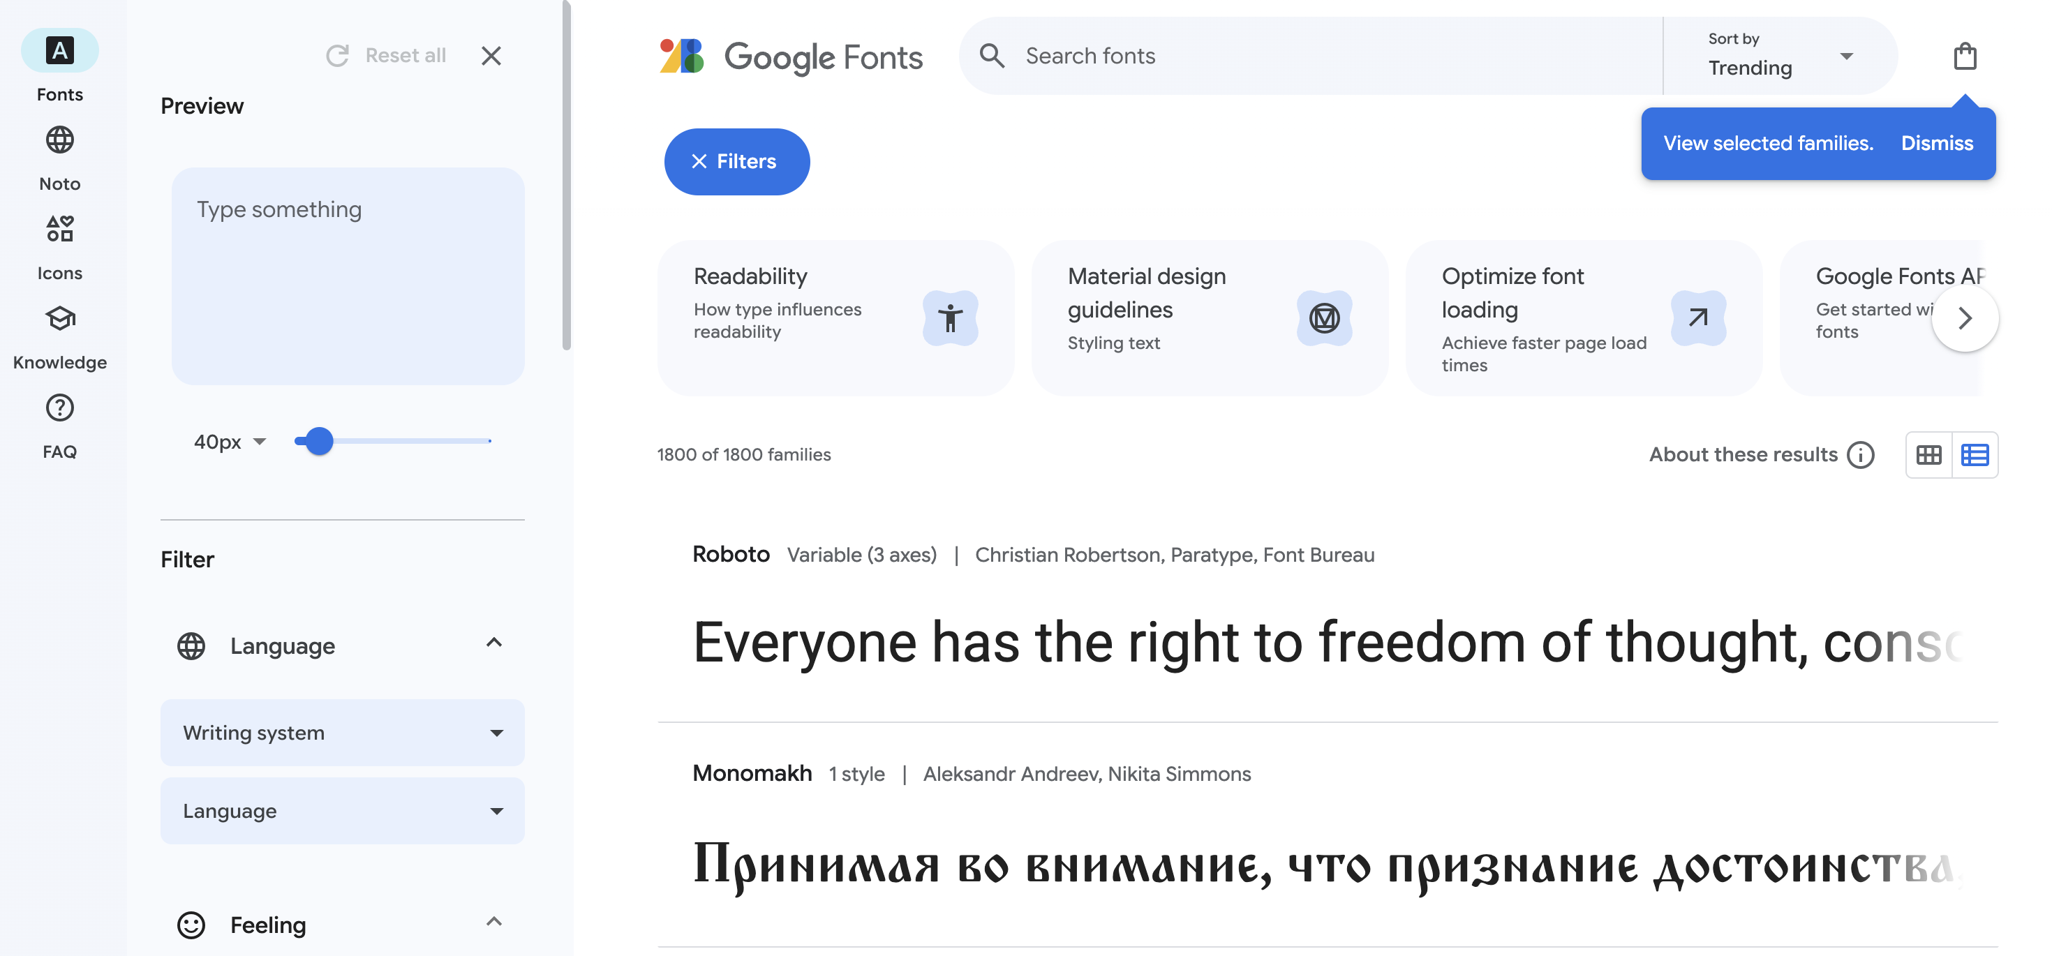Collapse the Feeling filter section
Image resolution: width=2052 pixels, height=956 pixels.
tap(494, 922)
